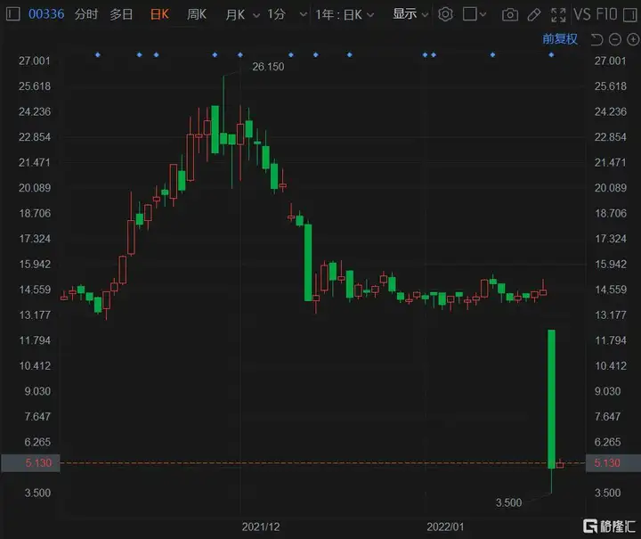
Task: Activate the pencil drawing tool
Action: coord(534,15)
